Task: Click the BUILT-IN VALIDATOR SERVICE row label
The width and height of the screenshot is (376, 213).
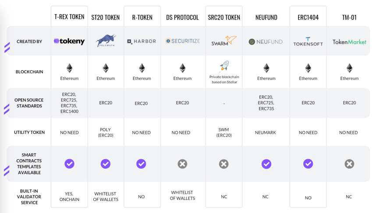Action: pos(29,197)
